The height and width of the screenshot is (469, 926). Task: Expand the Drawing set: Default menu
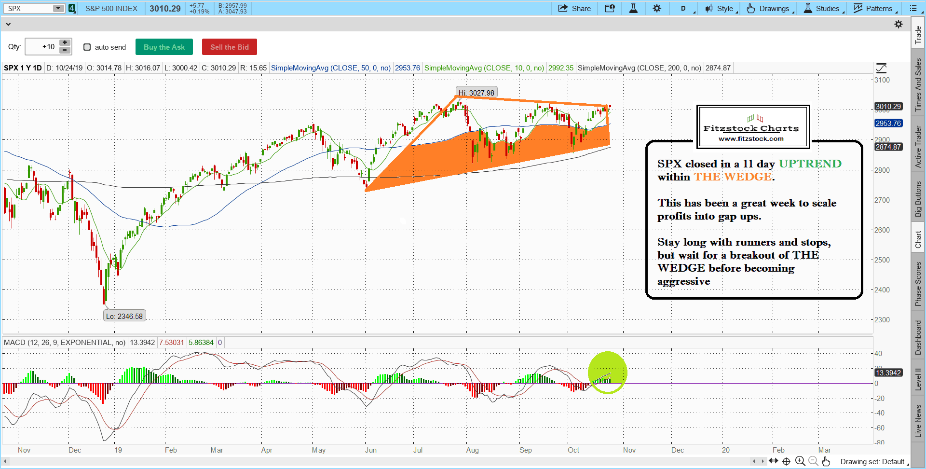click(874, 462)
